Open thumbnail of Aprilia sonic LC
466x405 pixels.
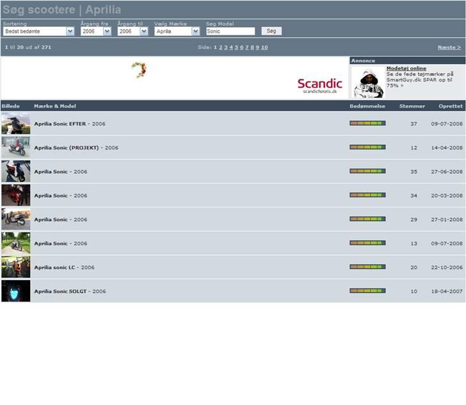pos(15,267)
